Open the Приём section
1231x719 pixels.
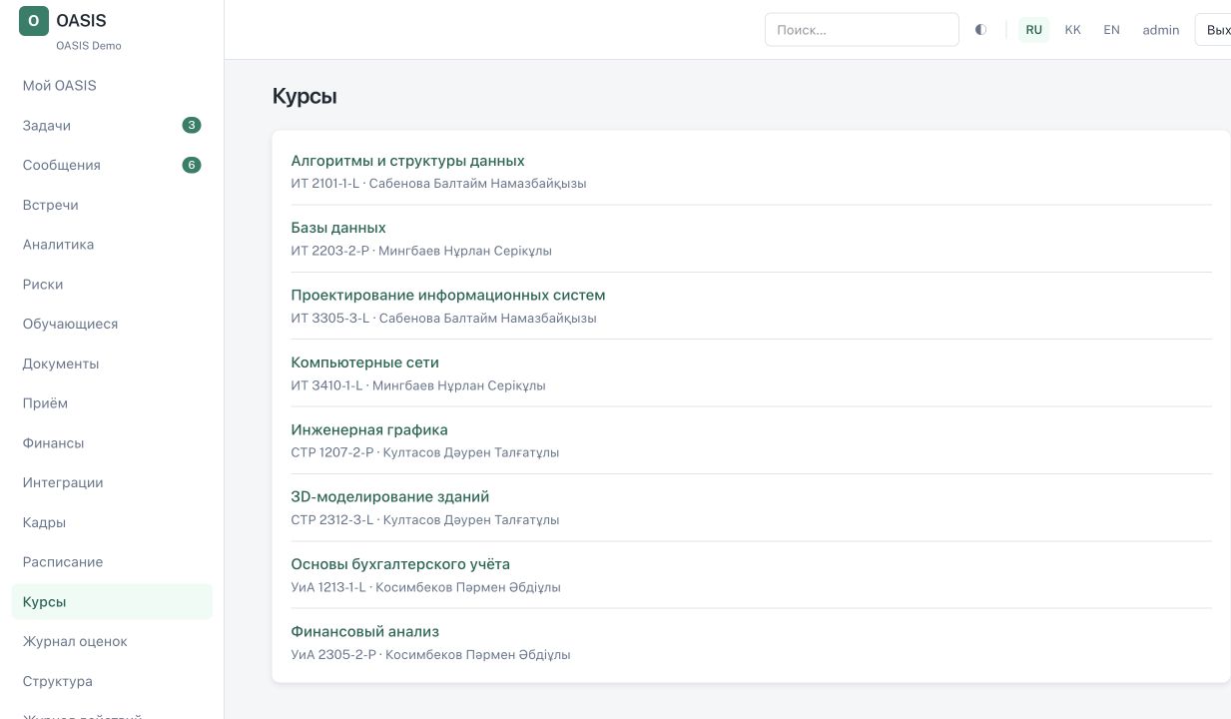[112, 403]
